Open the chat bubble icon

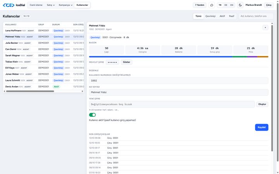click(212, 5)
